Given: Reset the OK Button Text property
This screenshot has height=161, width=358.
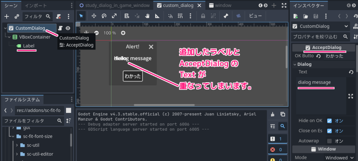Looking at the screenshot, I should point(318,56).
